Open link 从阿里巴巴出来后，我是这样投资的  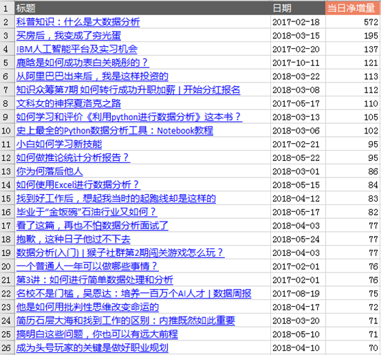tap(92, 76)
